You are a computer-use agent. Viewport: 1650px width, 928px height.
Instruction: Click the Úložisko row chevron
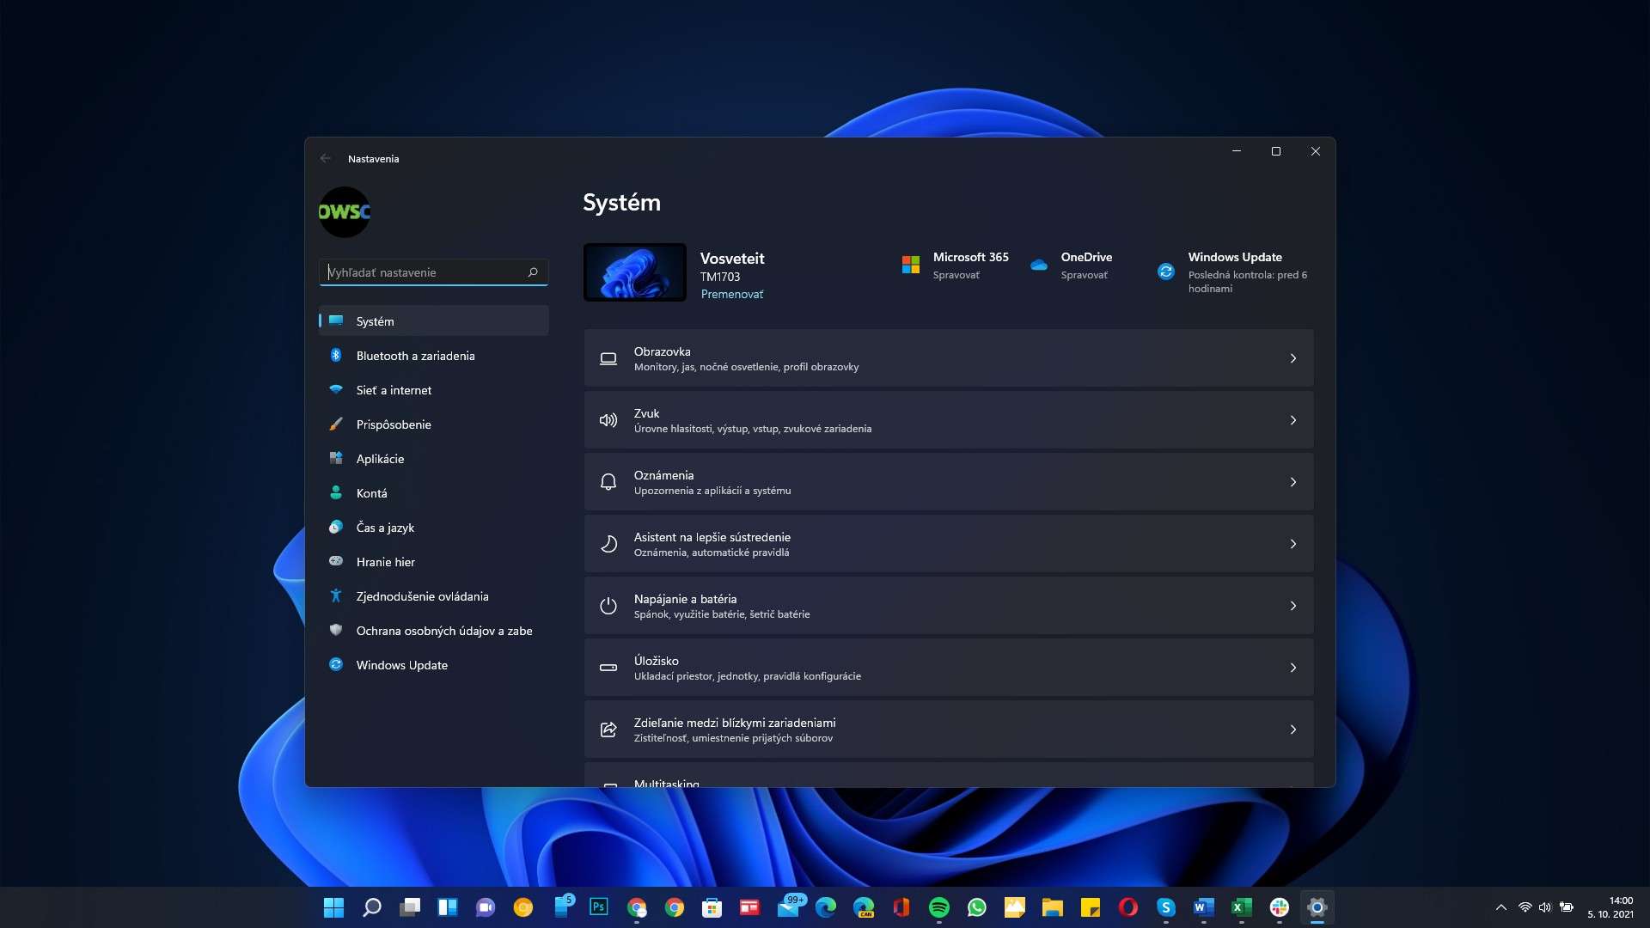point(1293,668)
